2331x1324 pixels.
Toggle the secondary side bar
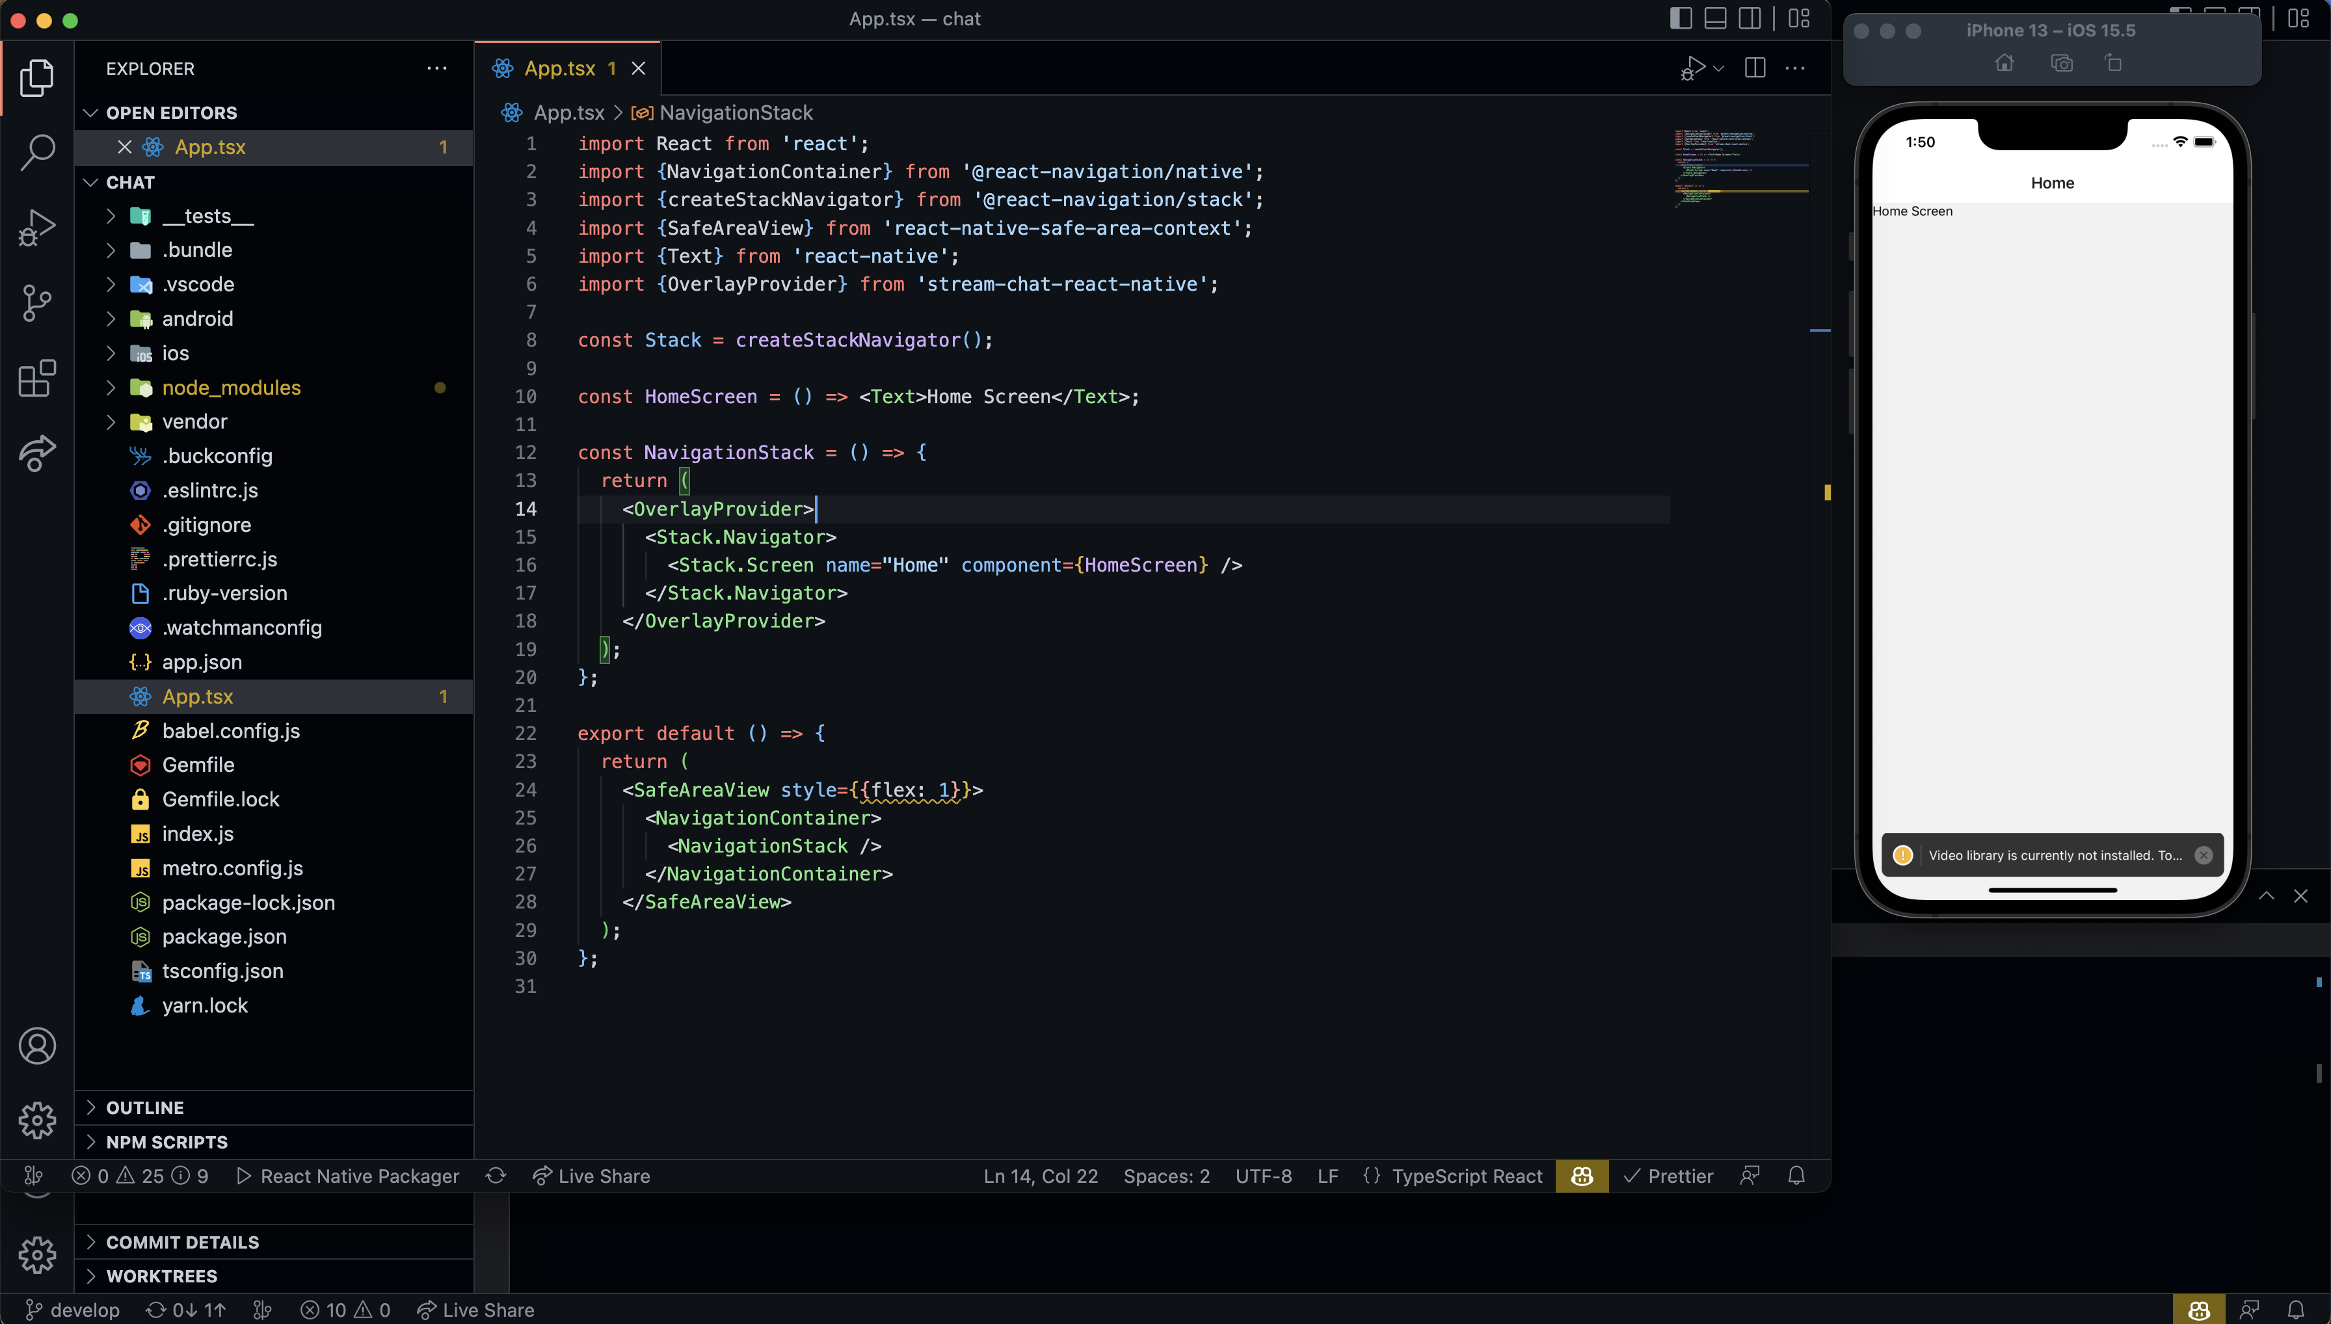[1749, 18]
